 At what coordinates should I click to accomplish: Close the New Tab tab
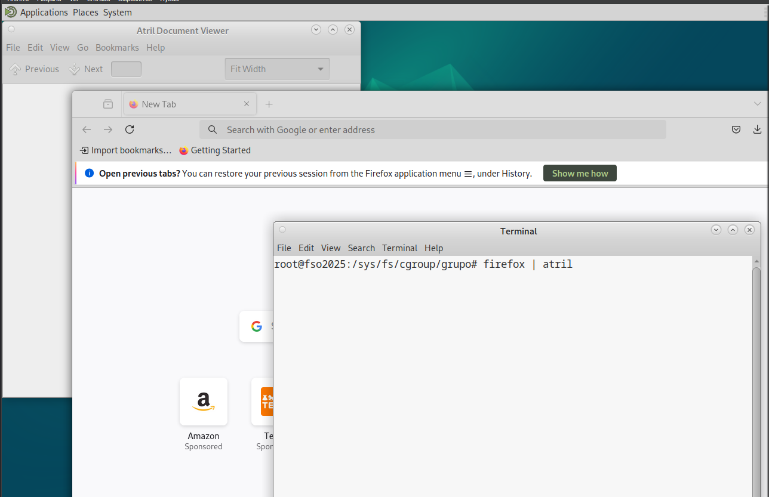(x=247, y=104)
